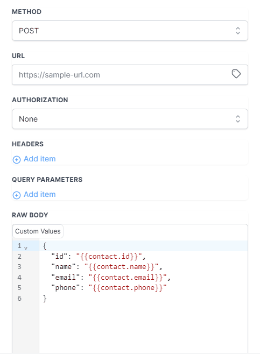Click the empty area of the raw body editor
The image size is (260, 354).
point(143,327)
